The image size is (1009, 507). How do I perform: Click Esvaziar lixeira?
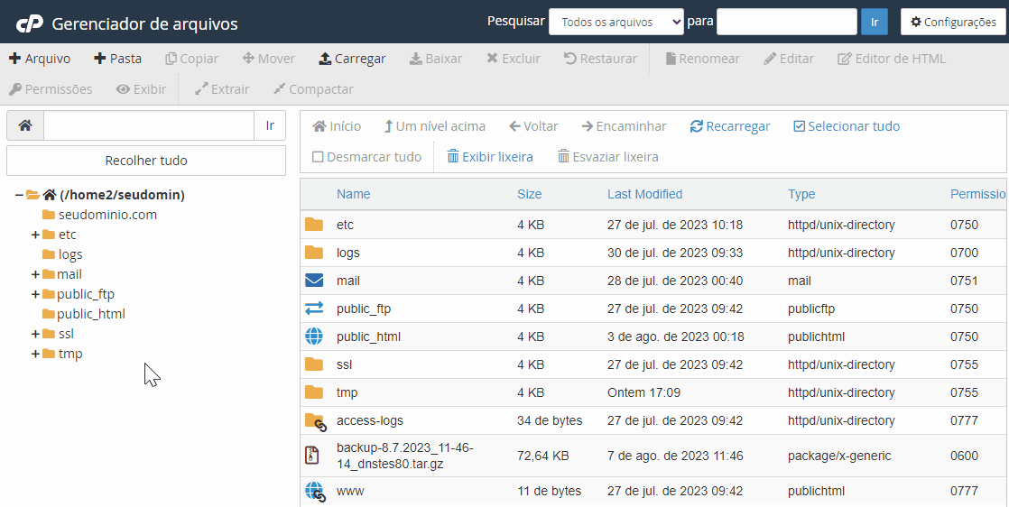[608, 157]
